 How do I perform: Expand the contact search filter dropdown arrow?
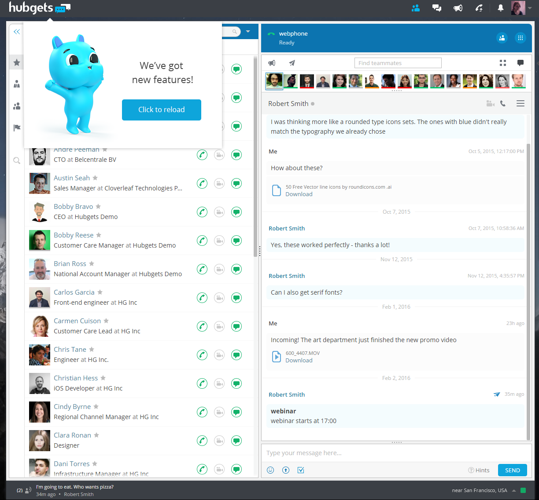coord(248,31)
